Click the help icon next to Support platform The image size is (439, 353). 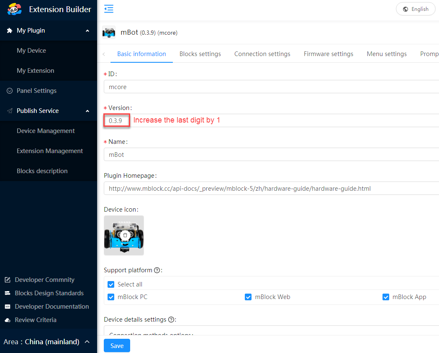click(157, 270)
